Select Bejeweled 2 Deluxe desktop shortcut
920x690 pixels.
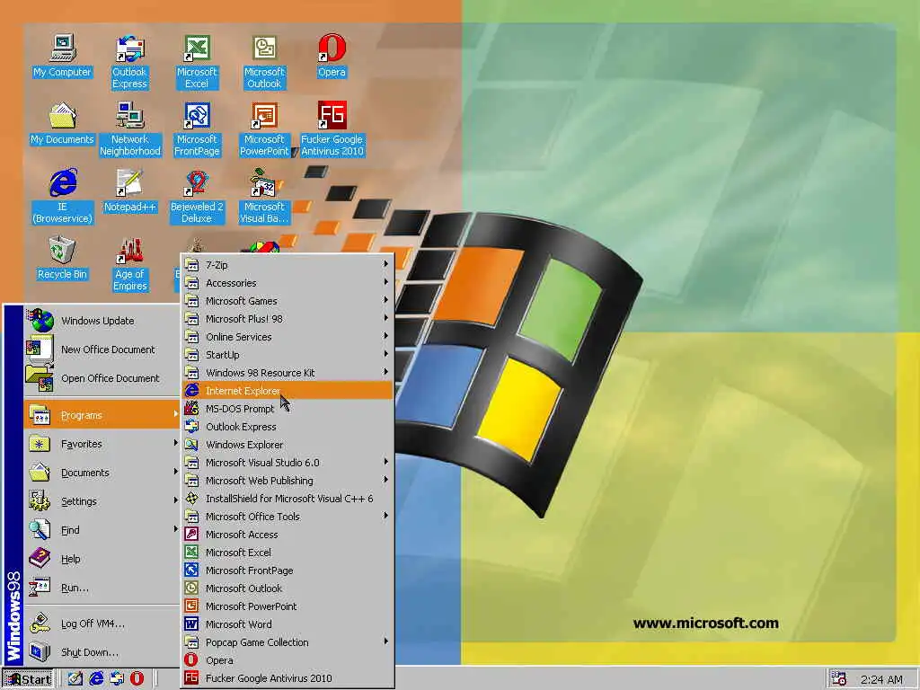197,197
